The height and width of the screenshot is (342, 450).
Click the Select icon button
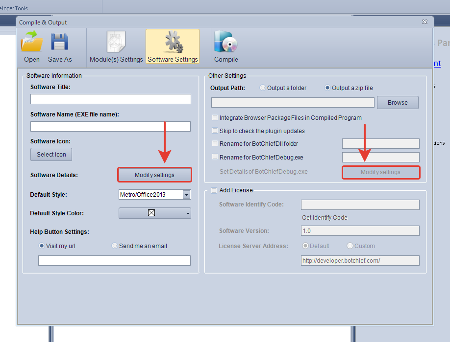51,155
